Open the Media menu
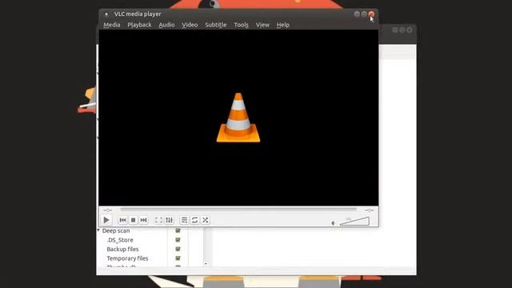Screen dimensions: 512x288 112,25
